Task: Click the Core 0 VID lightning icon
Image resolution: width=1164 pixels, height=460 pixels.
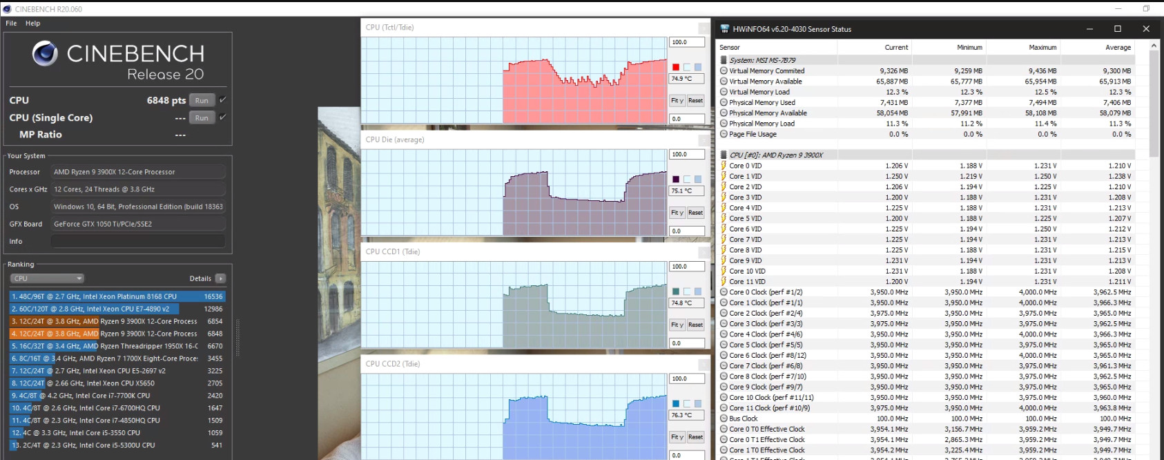Action: [724, 166]
